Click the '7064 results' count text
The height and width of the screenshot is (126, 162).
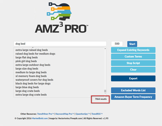[x=101, y=99]
